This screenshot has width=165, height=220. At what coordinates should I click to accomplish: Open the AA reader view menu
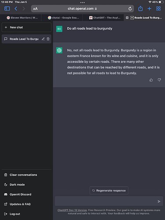point(35,9)
